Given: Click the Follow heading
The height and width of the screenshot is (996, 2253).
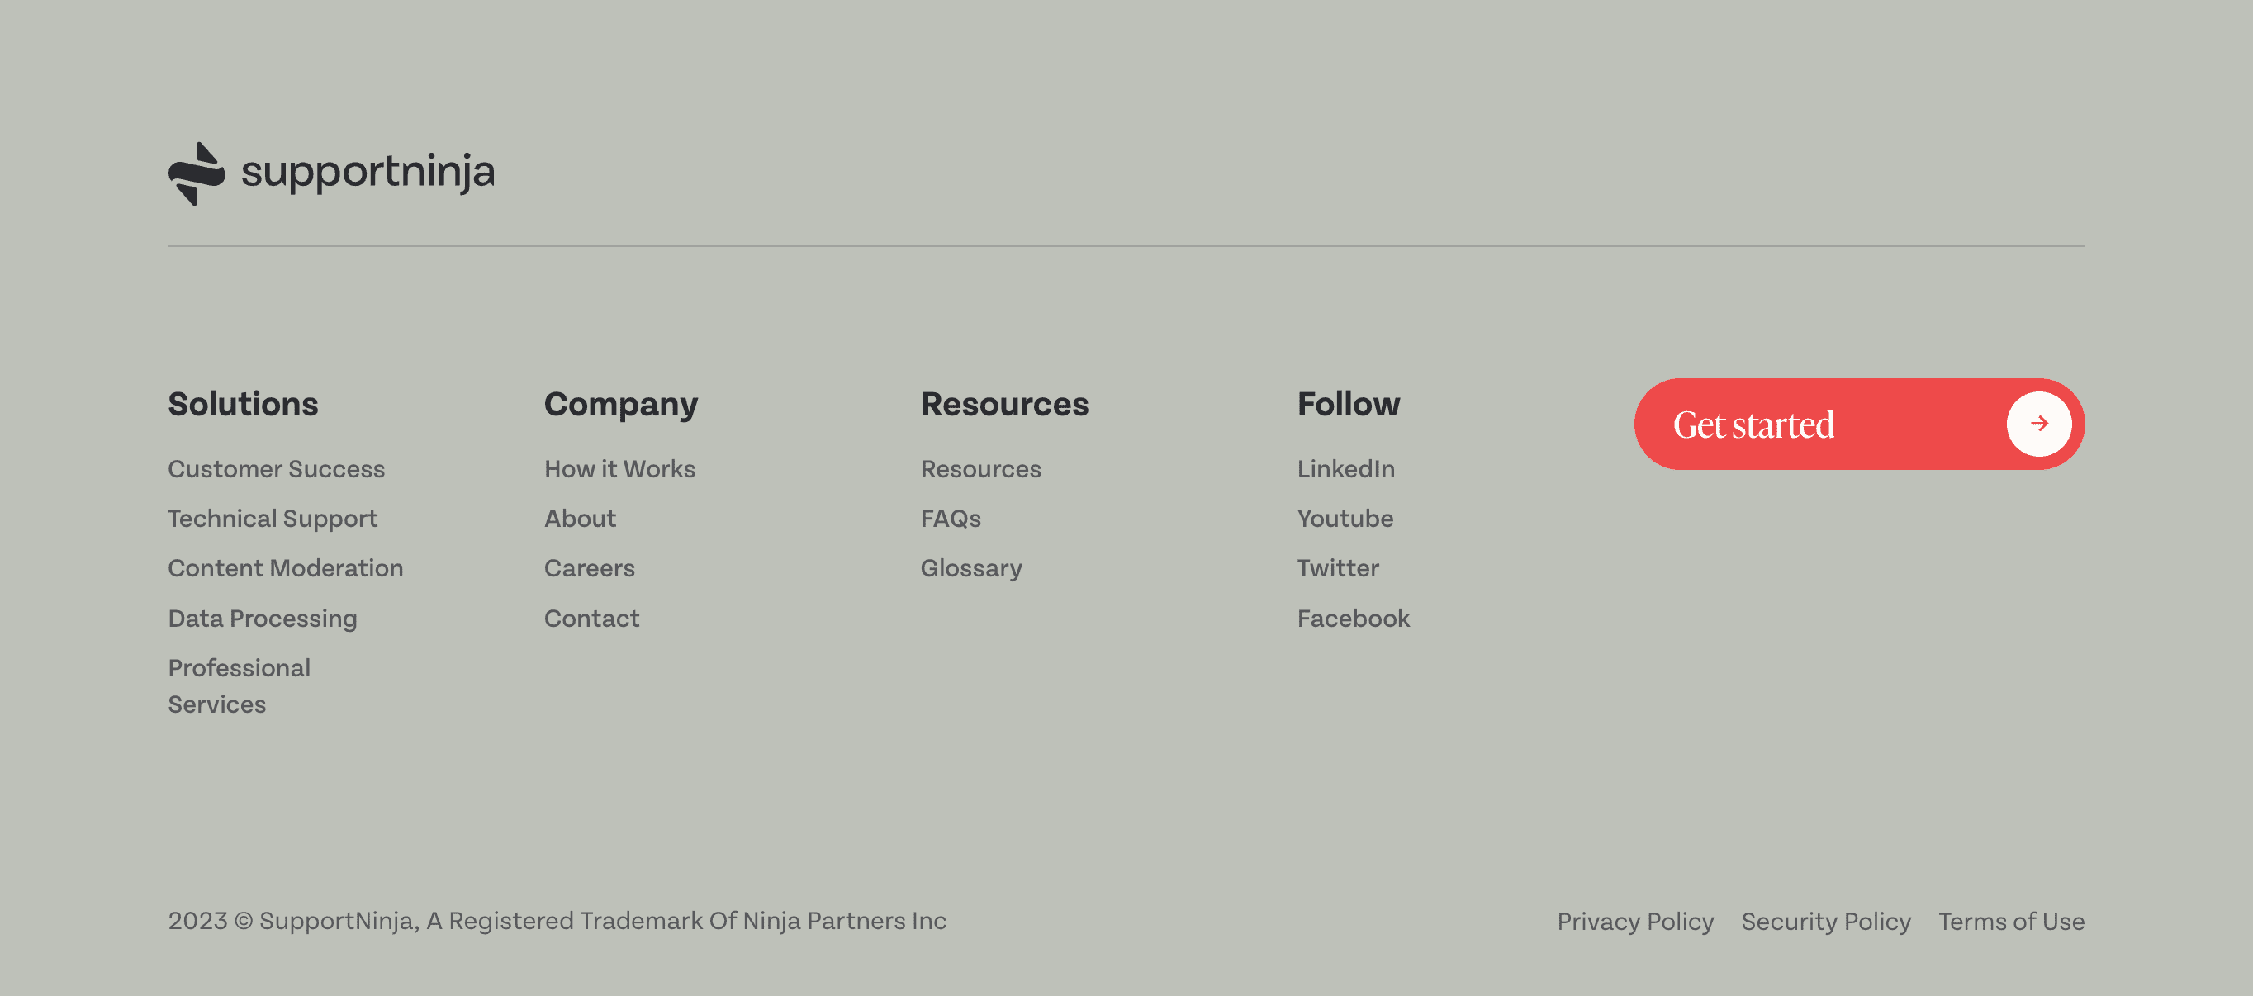Looking at the screenshot, I should click(1348, 404).
